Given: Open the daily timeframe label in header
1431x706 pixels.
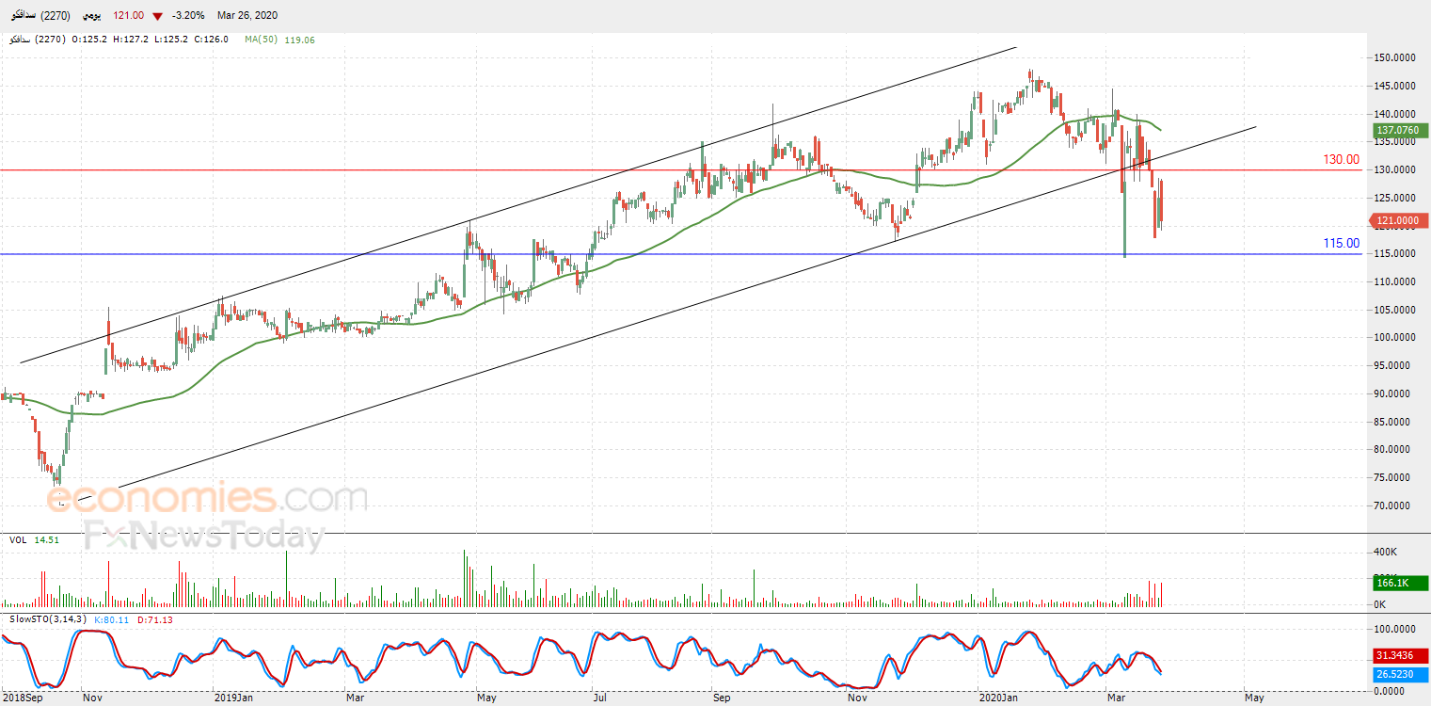Looking at the screenshot, I should 91,16.
